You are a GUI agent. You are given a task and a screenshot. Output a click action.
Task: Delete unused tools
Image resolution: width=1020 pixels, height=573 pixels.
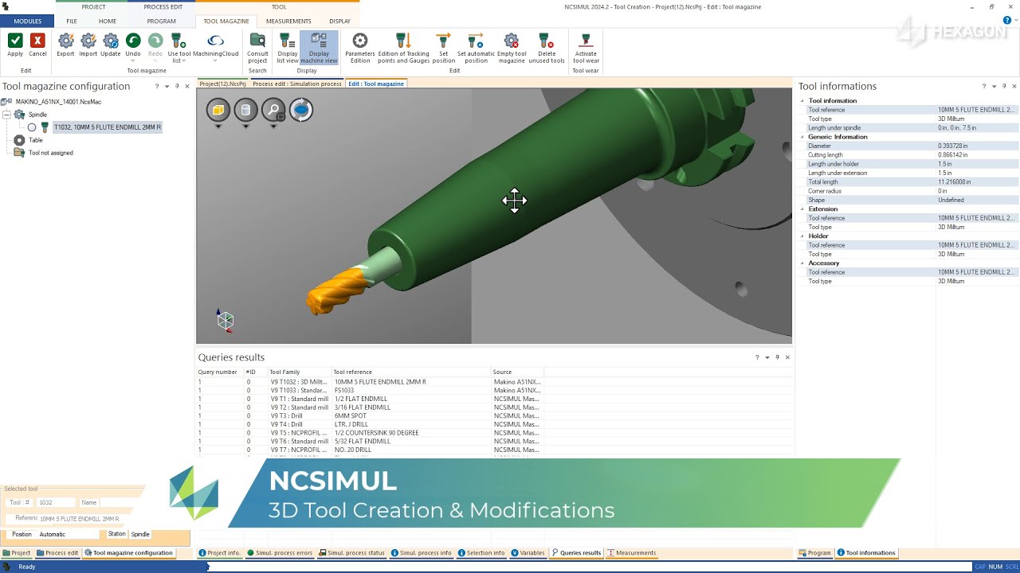(547, 48)
